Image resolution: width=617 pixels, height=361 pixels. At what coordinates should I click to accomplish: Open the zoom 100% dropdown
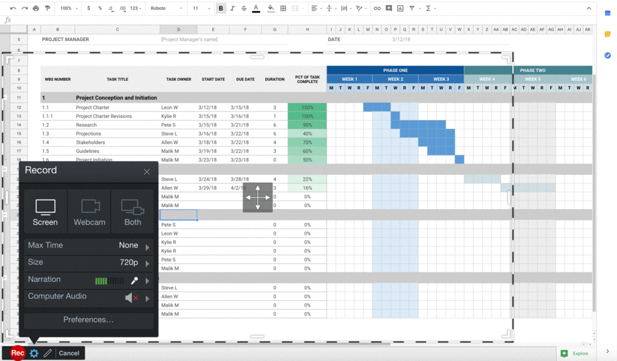pyautogui.click(x=69, y=8)
